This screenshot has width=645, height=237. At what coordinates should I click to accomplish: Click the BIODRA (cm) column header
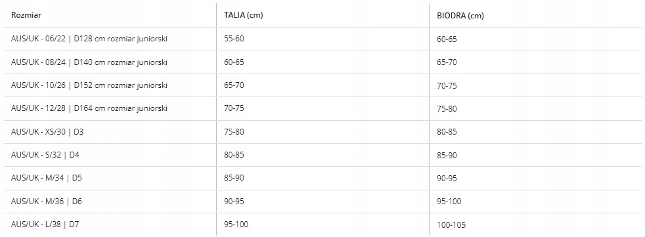(x=460, y=16)
